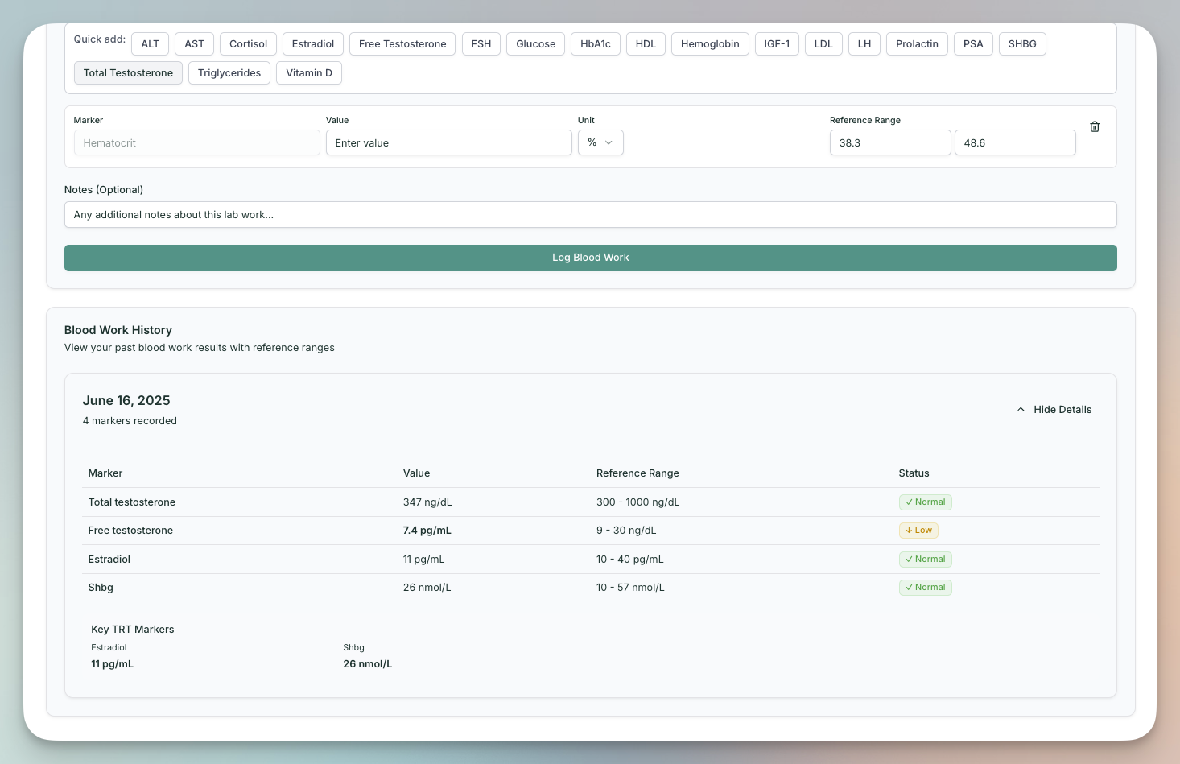Click the Hematocrit marker name field
This screenshot has width=1180, height=764.
click(197, 142)
